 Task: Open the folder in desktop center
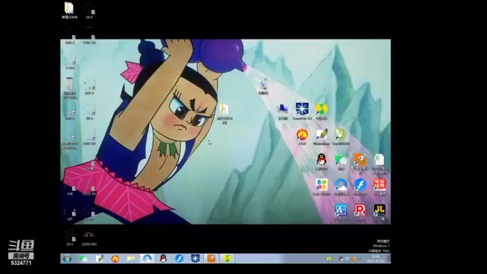click(224, 113)
